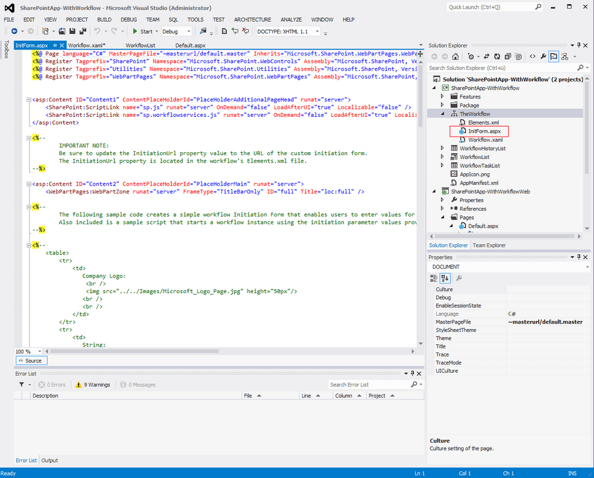Switch to the Workflow.xaml tab
The image size is (594, 478).
coord(85,45)
